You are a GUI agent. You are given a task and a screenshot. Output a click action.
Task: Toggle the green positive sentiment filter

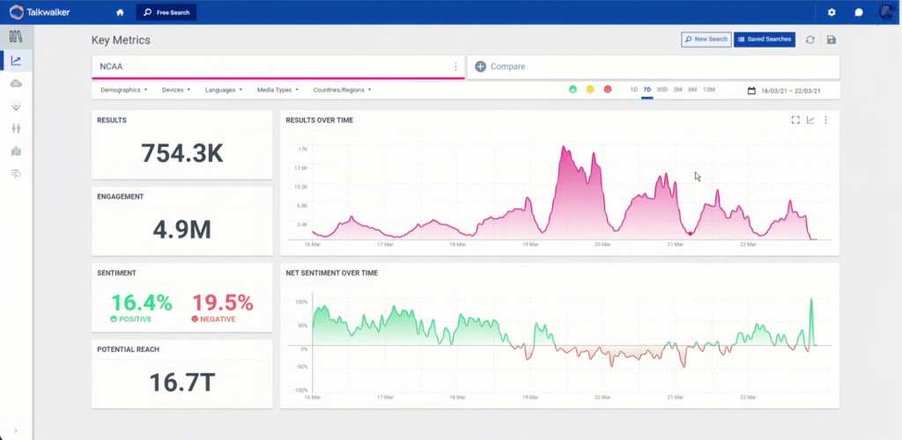573,90
